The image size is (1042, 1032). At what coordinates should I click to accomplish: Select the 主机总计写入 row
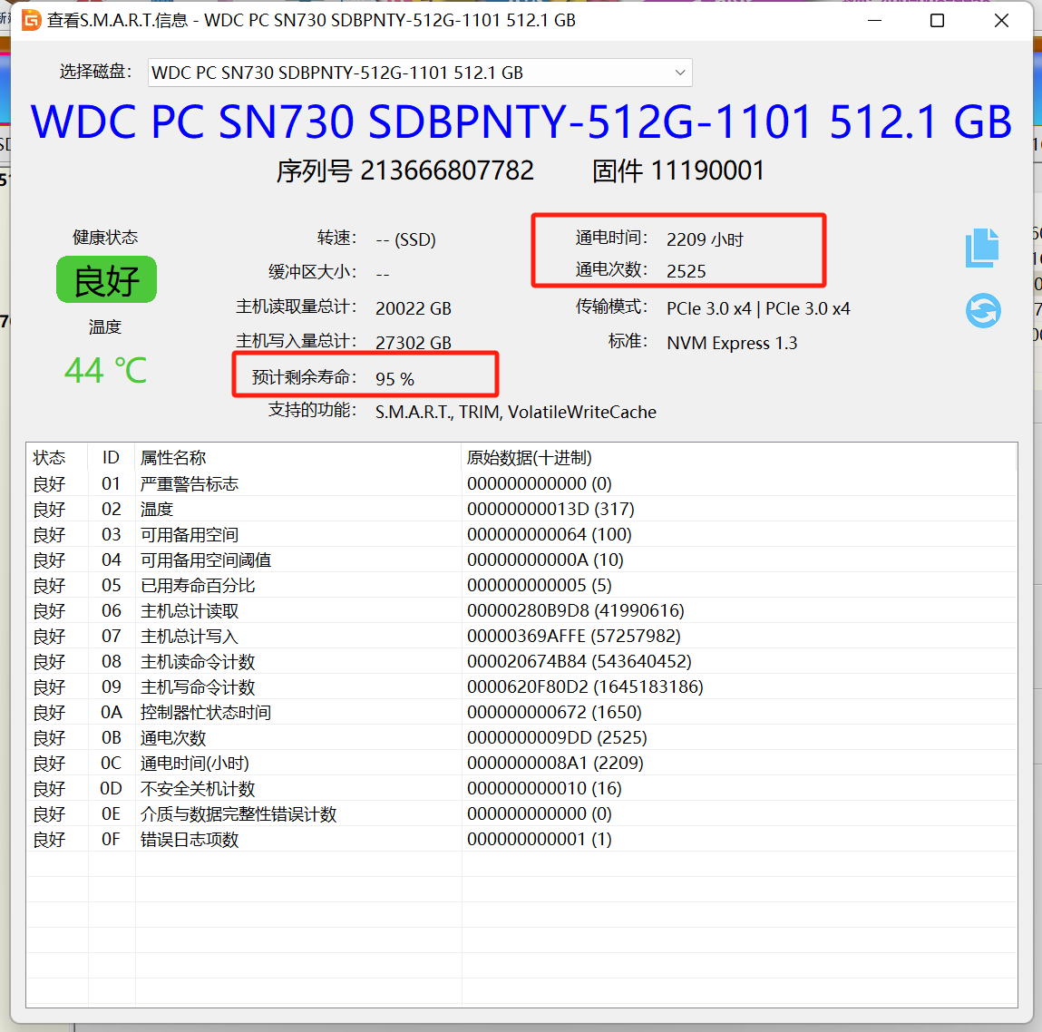tap(521, 636)
